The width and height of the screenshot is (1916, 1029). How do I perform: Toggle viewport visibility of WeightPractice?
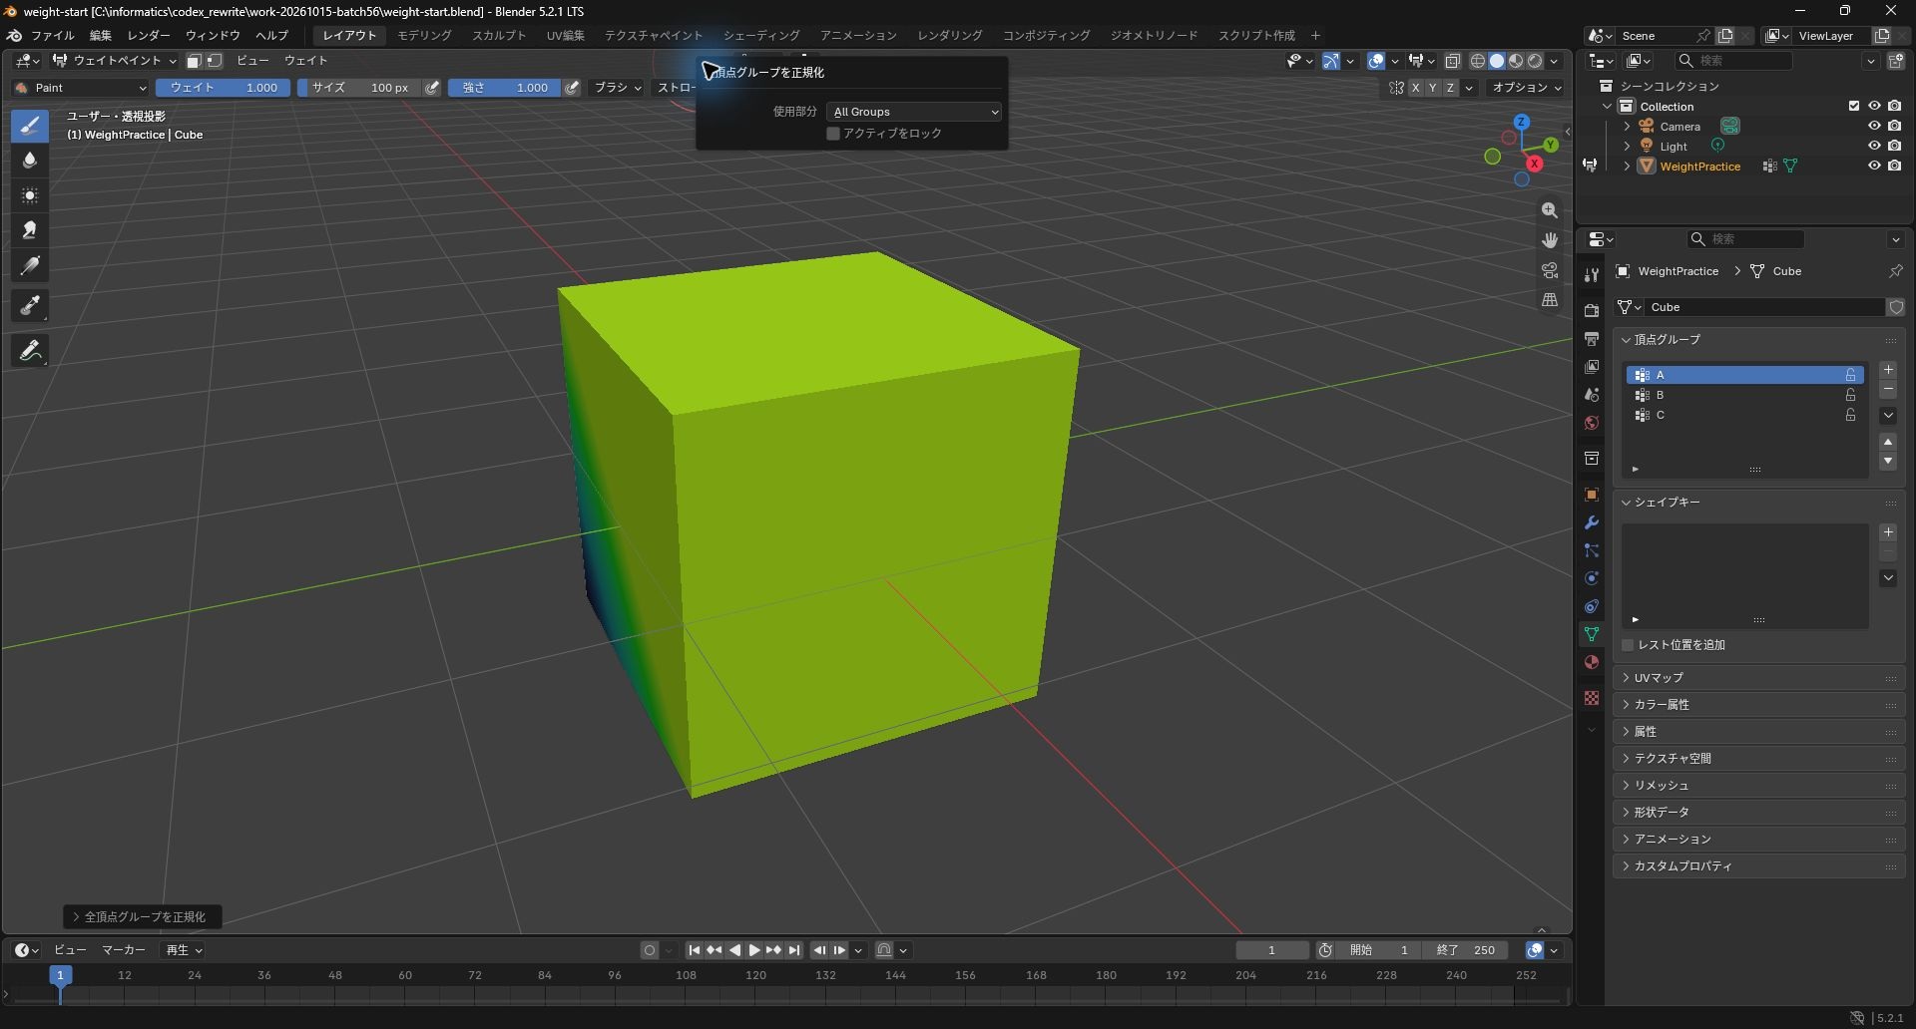point(1874,167)
